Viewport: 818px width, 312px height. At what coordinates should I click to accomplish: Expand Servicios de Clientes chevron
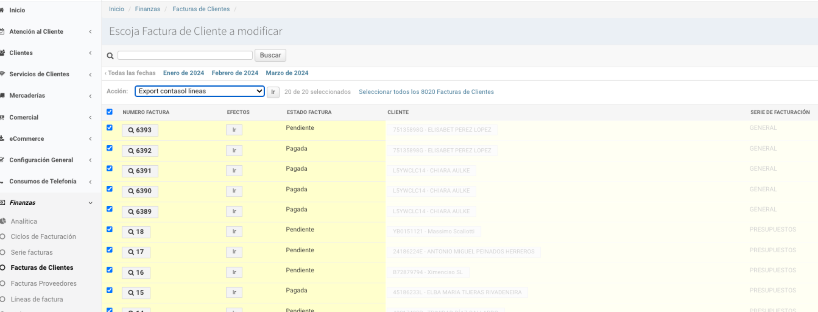90,74
